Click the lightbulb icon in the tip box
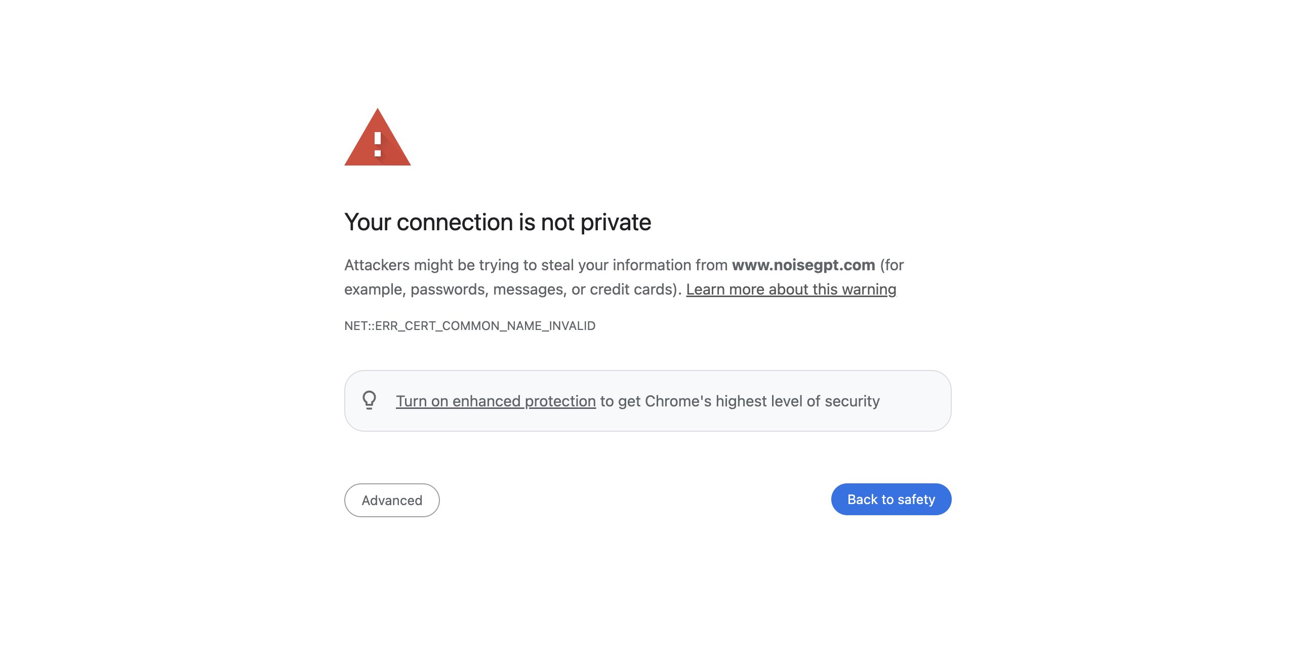The image size is (1296, 663). click(x=370, y=400)
